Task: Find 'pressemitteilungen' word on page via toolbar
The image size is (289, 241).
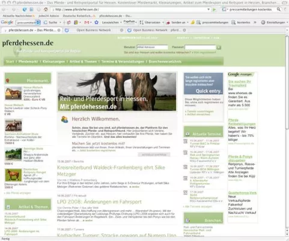Action: coord(213,22)
